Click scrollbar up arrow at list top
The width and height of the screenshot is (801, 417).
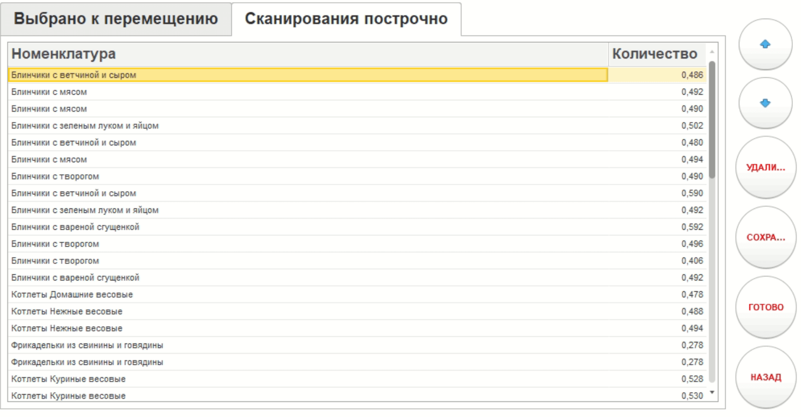[x=712, y=52]
